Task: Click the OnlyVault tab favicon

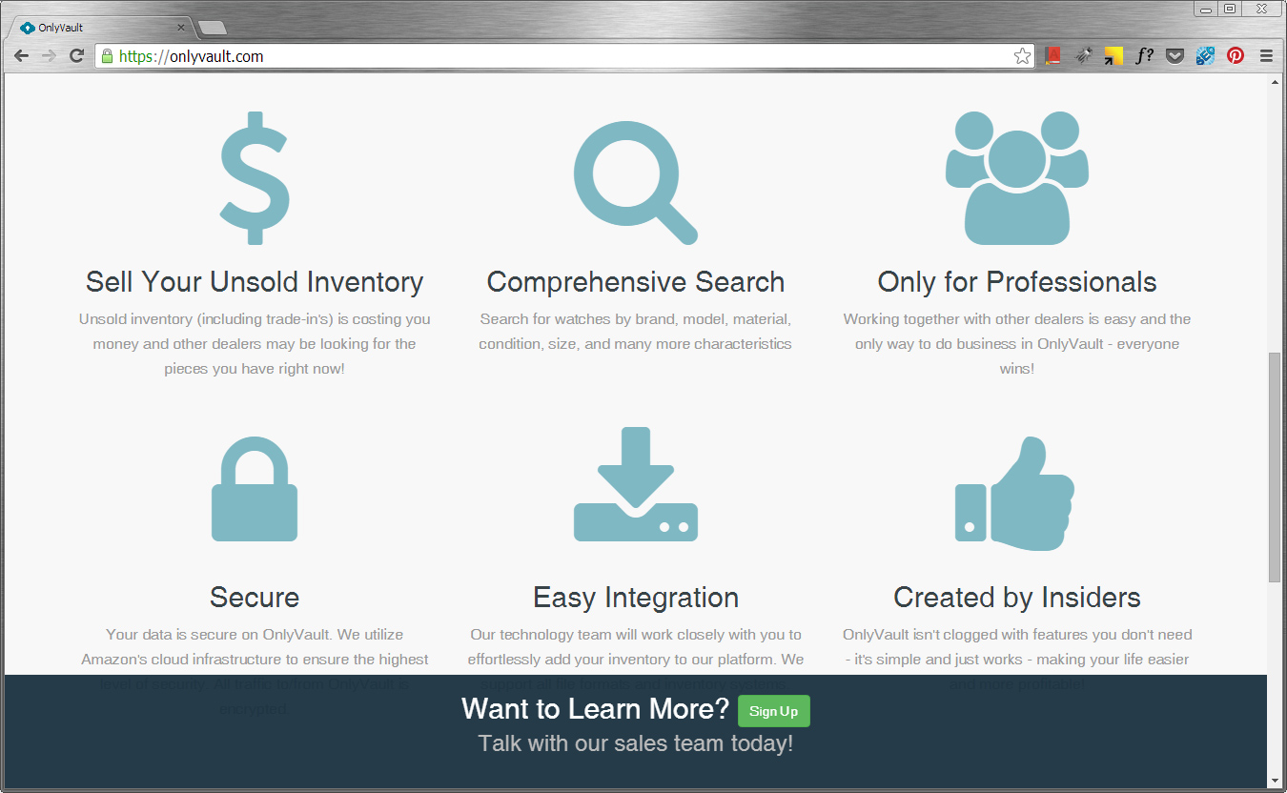Action: pos(27,28)
